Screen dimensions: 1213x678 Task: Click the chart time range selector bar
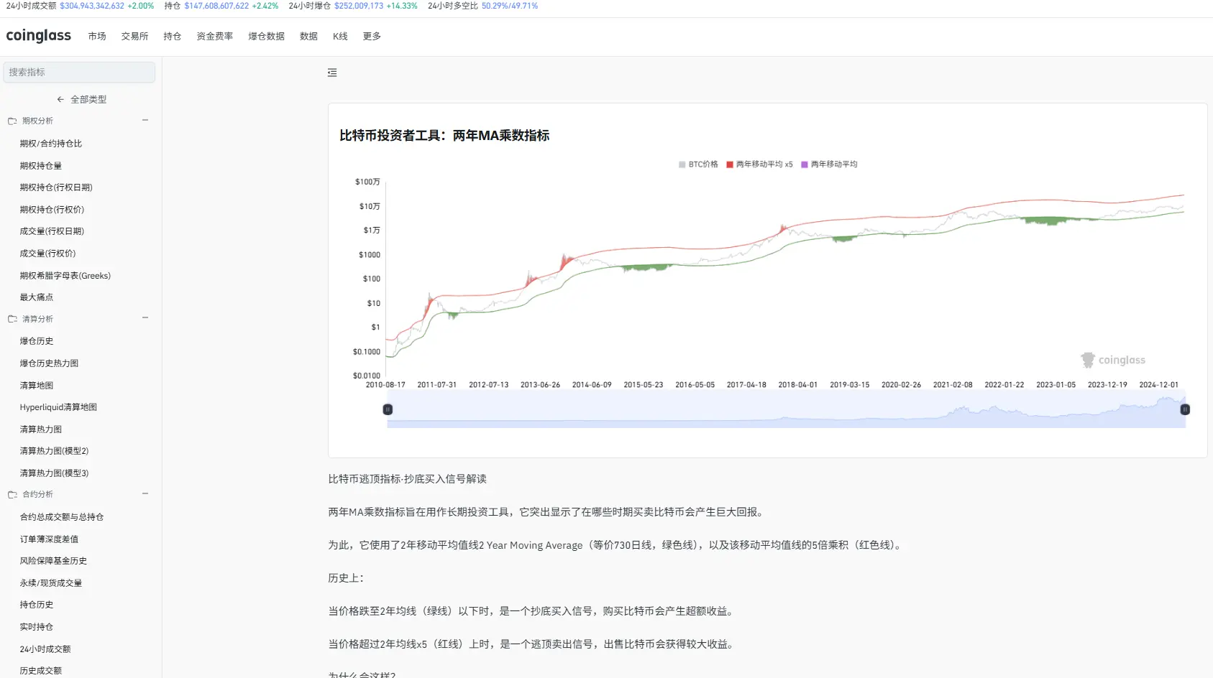786,409
